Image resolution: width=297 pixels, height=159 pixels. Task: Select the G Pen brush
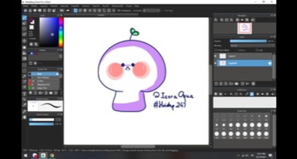(44, 81)
